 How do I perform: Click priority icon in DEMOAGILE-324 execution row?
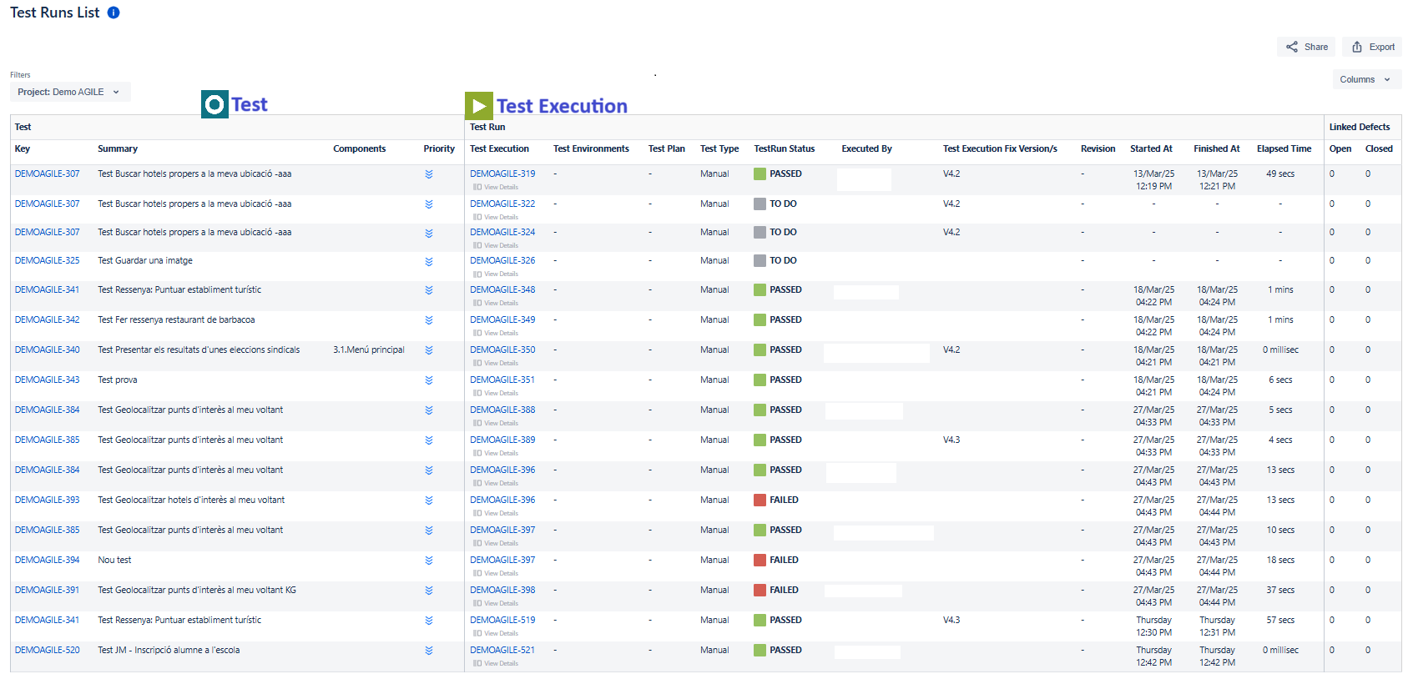429,233
